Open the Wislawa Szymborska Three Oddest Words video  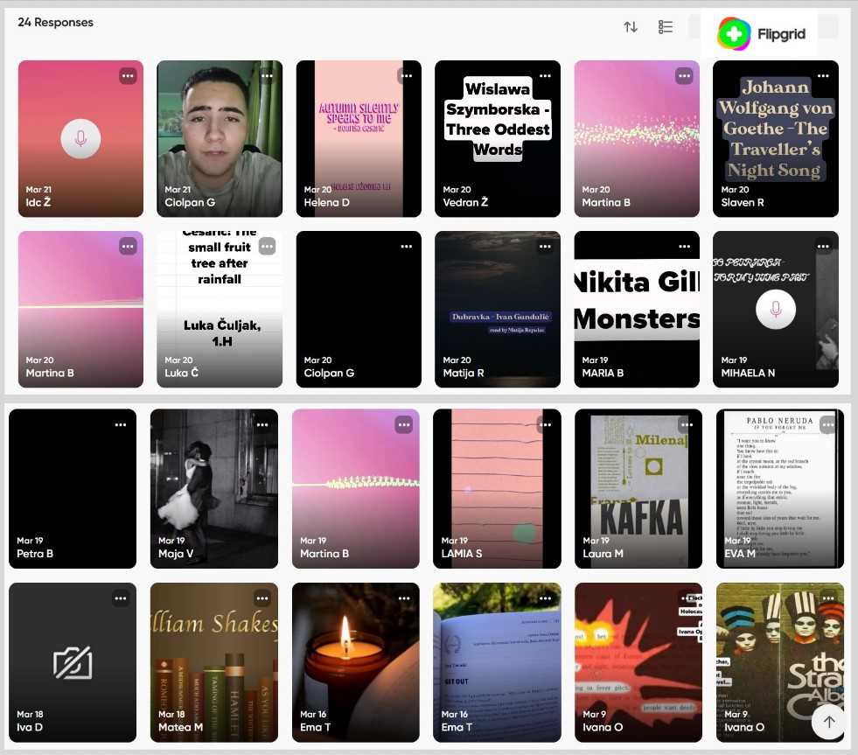[498, 138]
